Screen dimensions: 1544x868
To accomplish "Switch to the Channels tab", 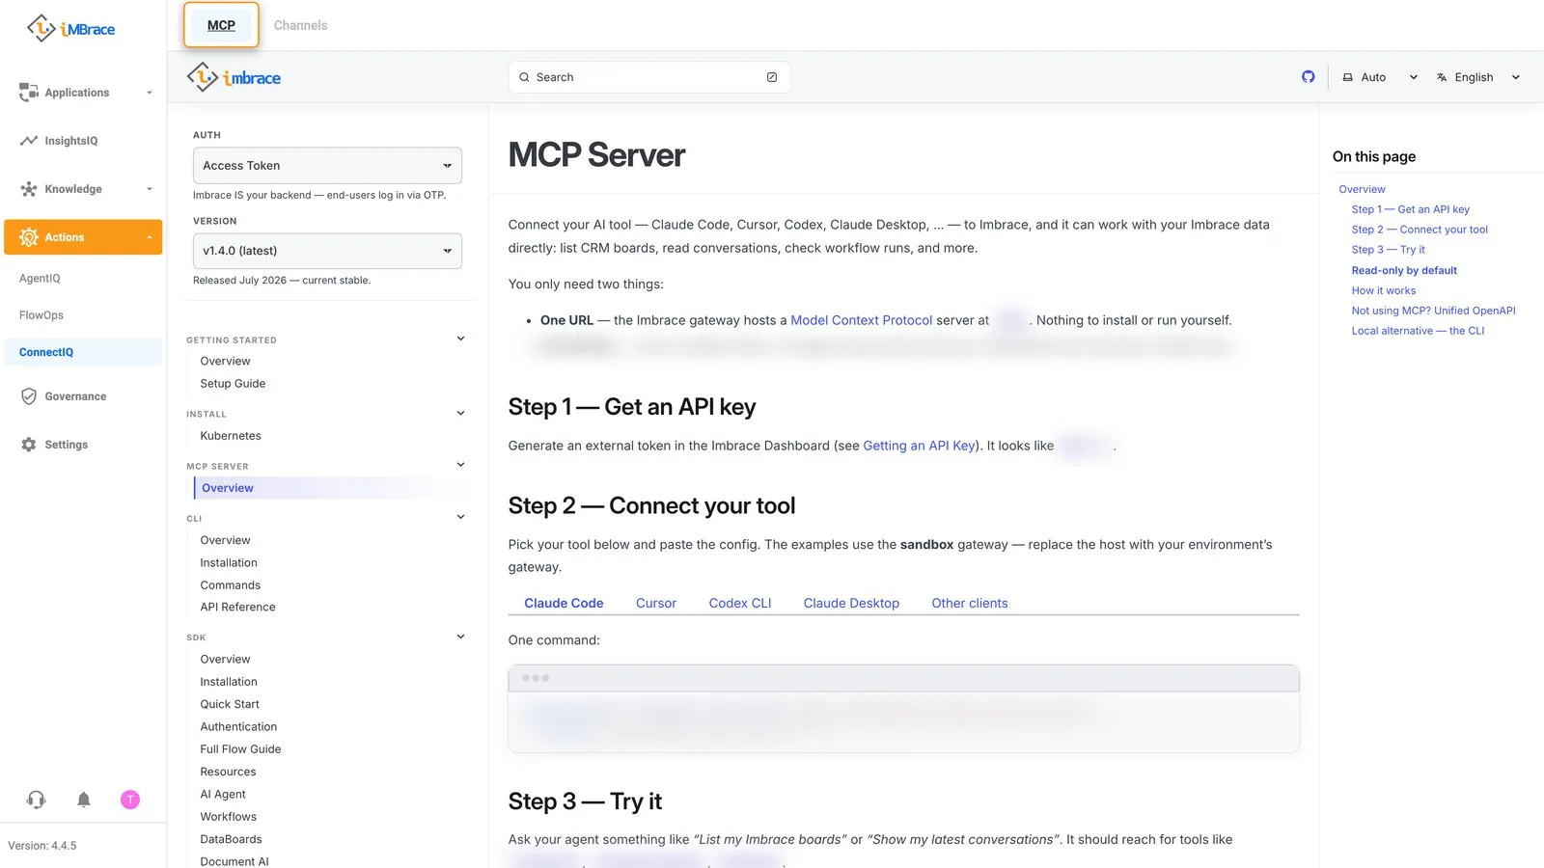I will [300, 25].
